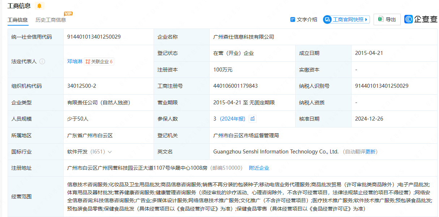This screenshot has width=439, height=217.
Task: Click the 工商官网快照 snapshot icon
Action: [327, 19]
